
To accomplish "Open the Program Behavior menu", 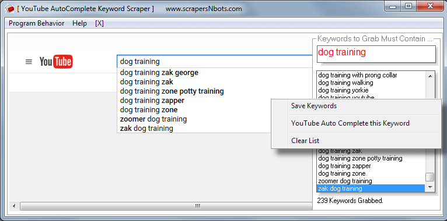I will [37, 24].
